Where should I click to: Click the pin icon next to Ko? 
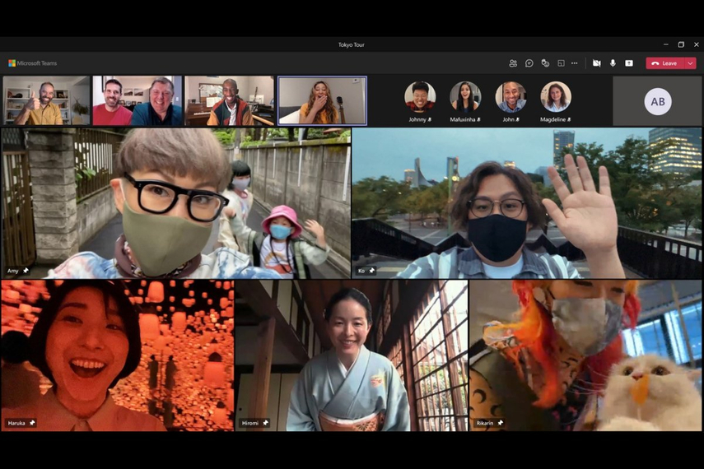pyautogui.click(x=371, y=271)
